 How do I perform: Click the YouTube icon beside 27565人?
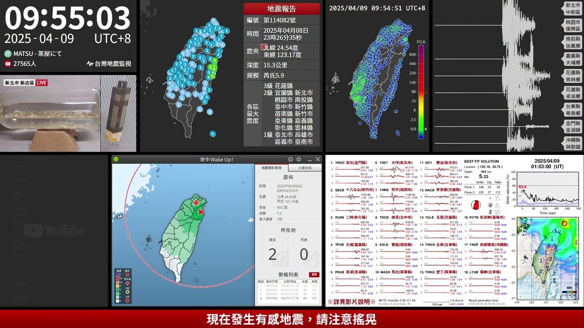pos(8,64)
